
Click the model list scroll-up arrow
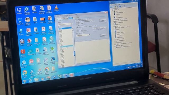click(x=73, y=29)
